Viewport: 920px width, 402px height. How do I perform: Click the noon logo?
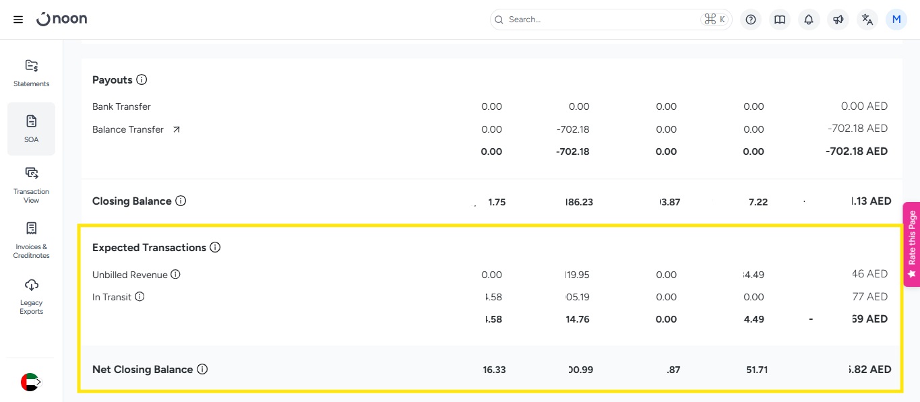click(62, 19)
